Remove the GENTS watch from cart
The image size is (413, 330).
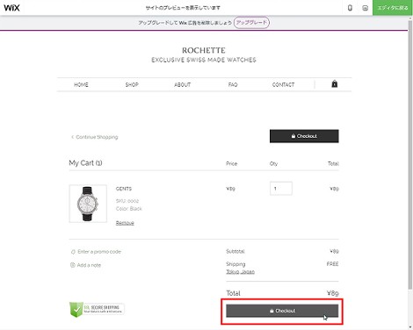125,223
